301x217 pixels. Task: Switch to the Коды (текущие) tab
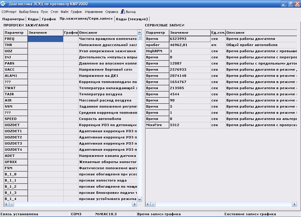[132, 19]
